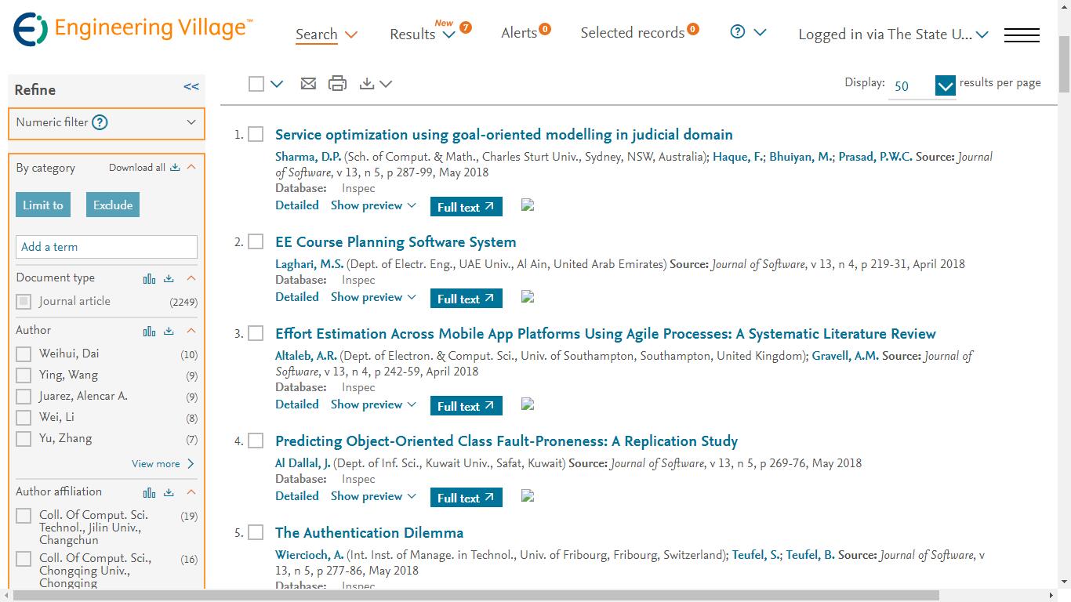Tick the Juarez, Alencar A. author checkbox
This screenshot has height=602, width=1071.
pos(24,397)
